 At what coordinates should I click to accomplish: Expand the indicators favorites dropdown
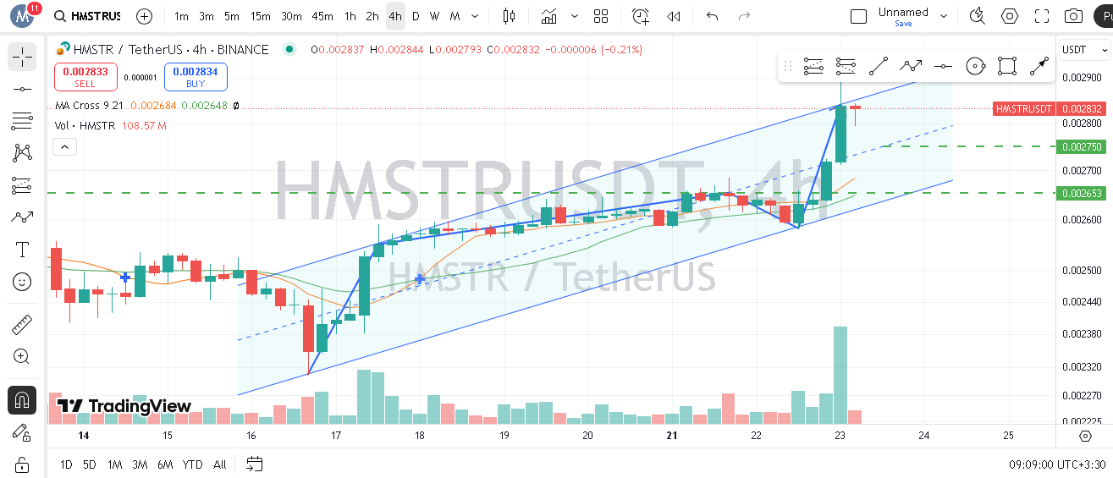tap(576, 16)
